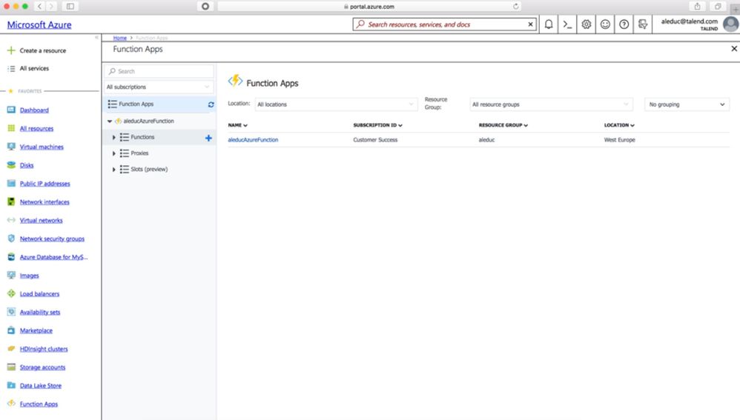
Task: Click the West Europe location cell
Action: tap(620, 140)
